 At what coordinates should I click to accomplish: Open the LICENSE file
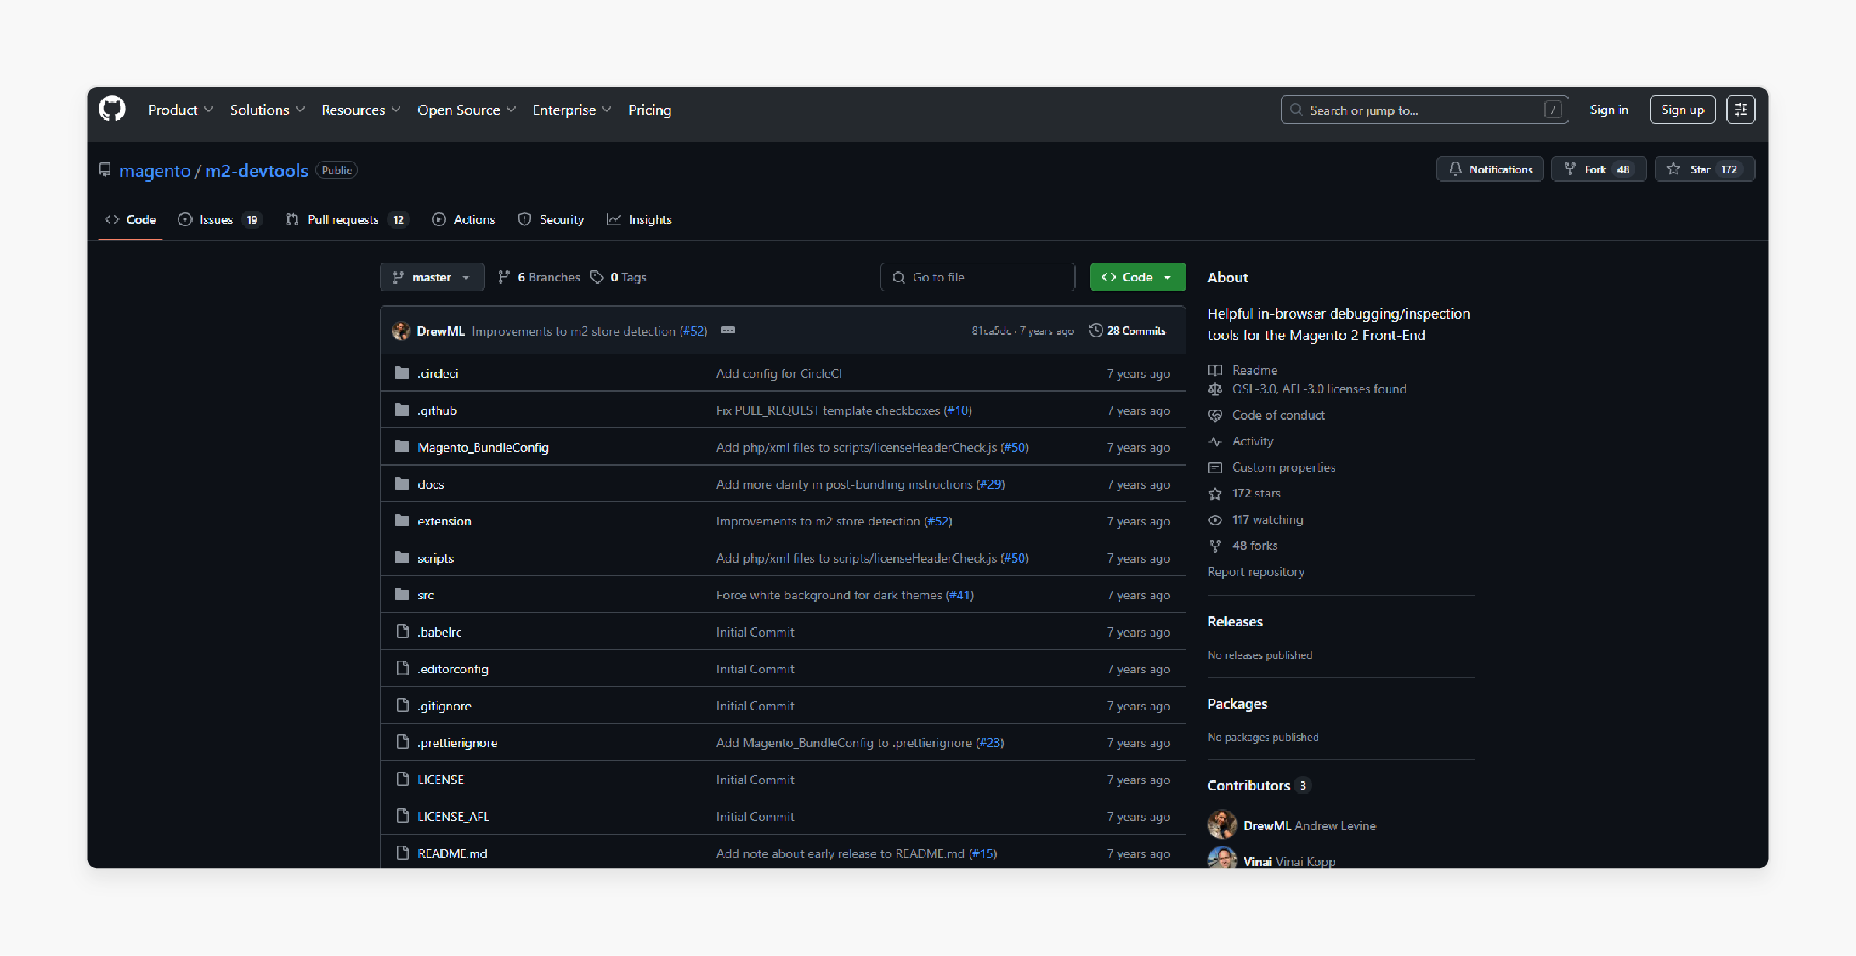click(440, 780)
